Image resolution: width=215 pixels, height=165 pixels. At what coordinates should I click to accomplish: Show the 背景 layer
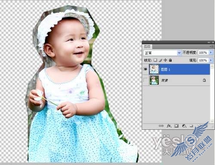coord(146,80)
